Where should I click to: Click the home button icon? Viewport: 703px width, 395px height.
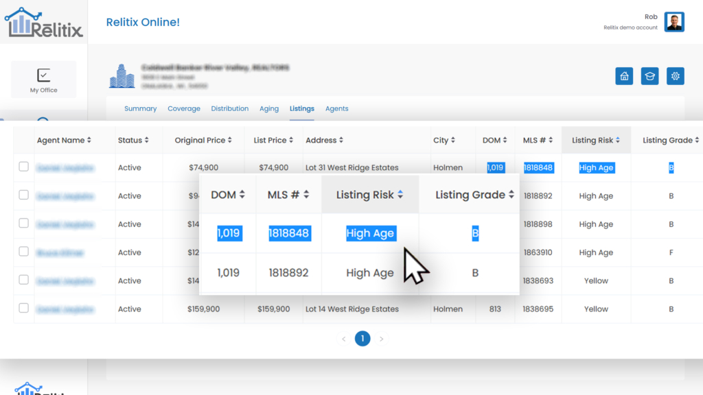624,76
